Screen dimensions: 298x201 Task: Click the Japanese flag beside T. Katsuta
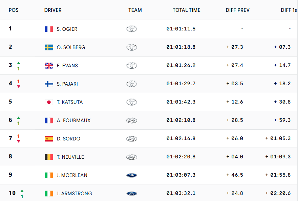pyautogui.click(x=49, y=102)
